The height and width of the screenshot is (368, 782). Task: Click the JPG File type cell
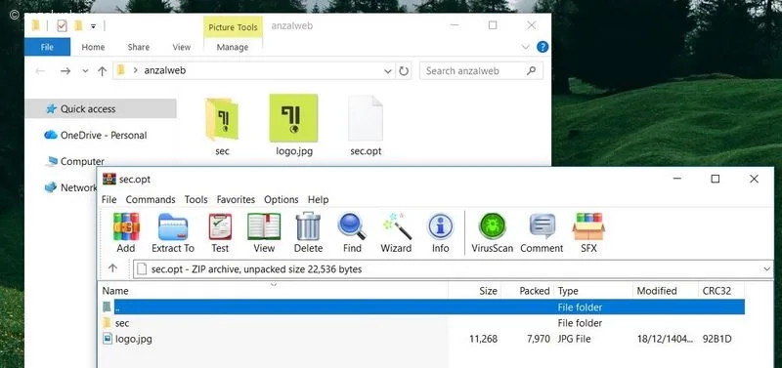pyautogui.click(x=574, y=339)
